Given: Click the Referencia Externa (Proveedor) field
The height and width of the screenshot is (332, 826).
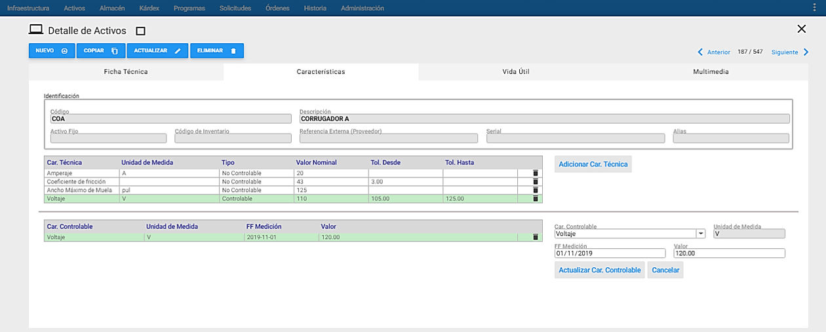Looking at the screenshot, I should pyautogui.click(x=388, y=138).
